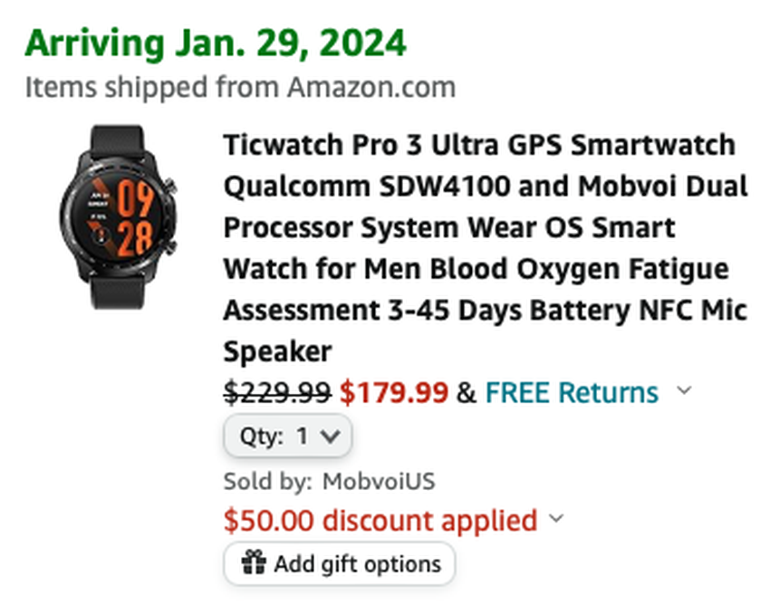The image size is (770, 605).
Task: Click the red $179.99 sale price
Action: pos(394,393)
